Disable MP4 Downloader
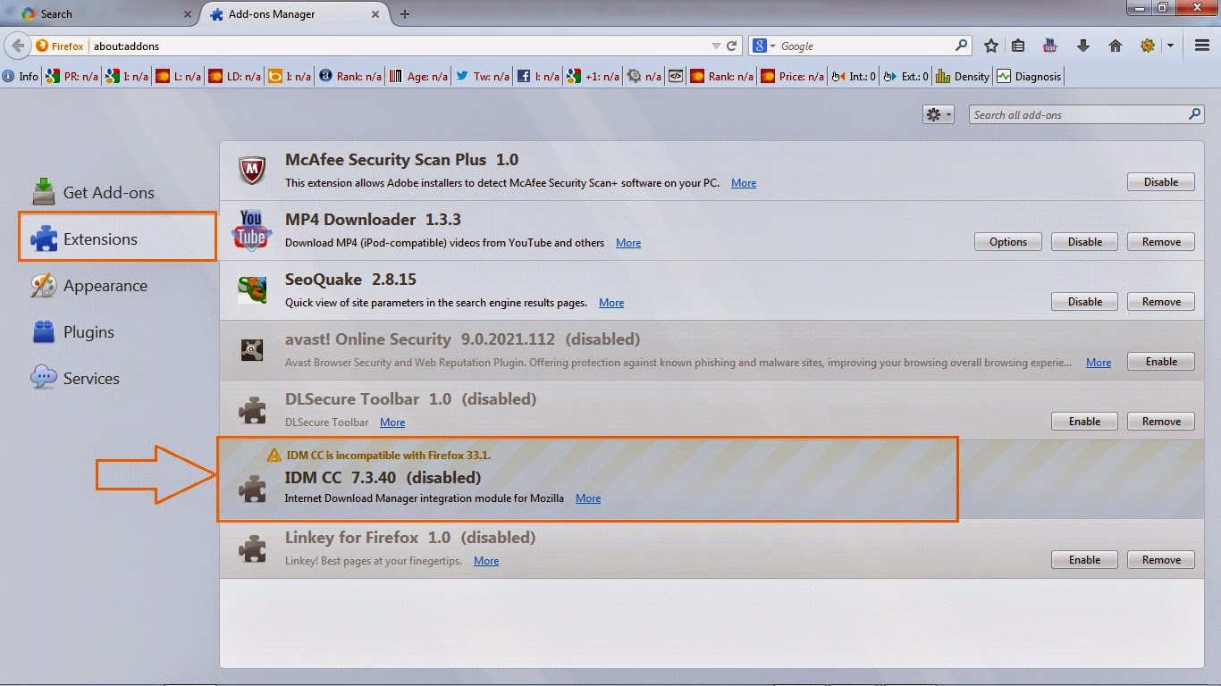The image size is (1221, 686). (x=1085, y=242)
